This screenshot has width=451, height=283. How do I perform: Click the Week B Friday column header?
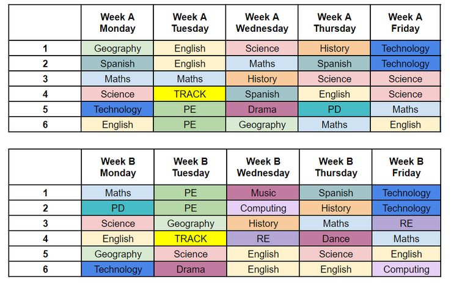coord(406,167)
